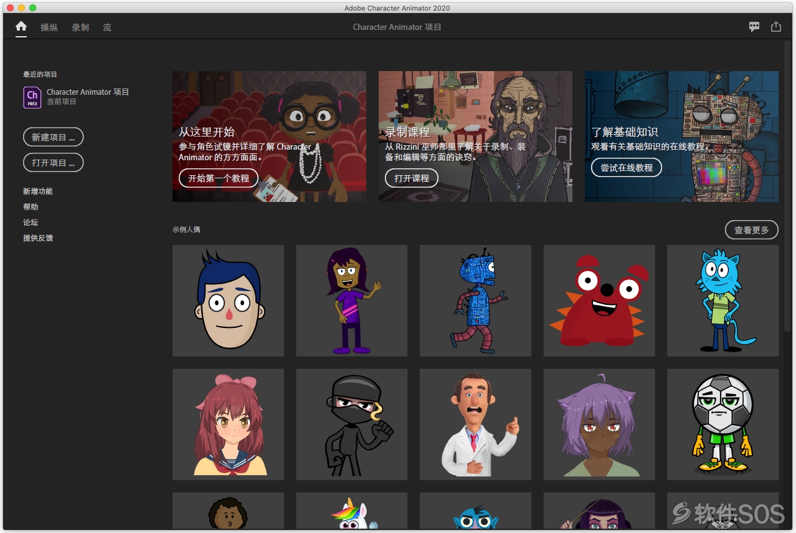Select the anime schoolgirl with pink bow

pos(228,425)
